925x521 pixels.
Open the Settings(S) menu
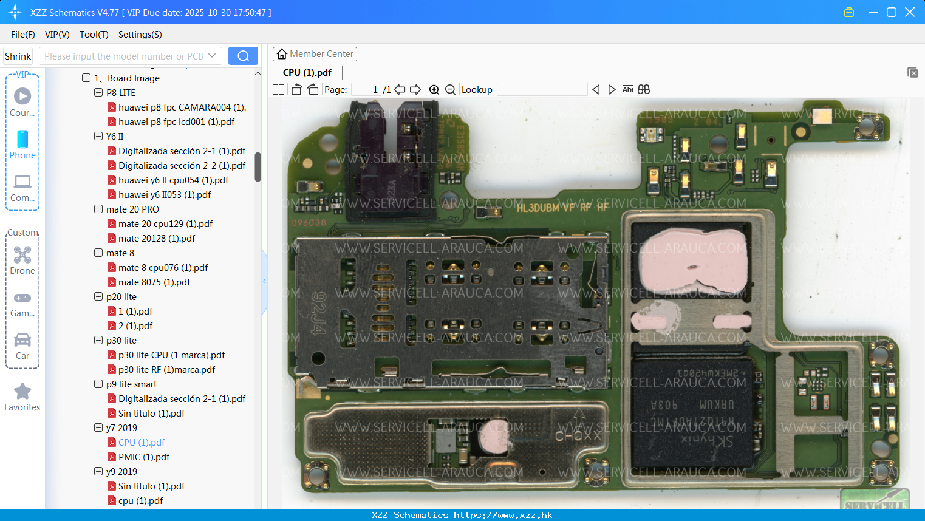coord(140,35)
